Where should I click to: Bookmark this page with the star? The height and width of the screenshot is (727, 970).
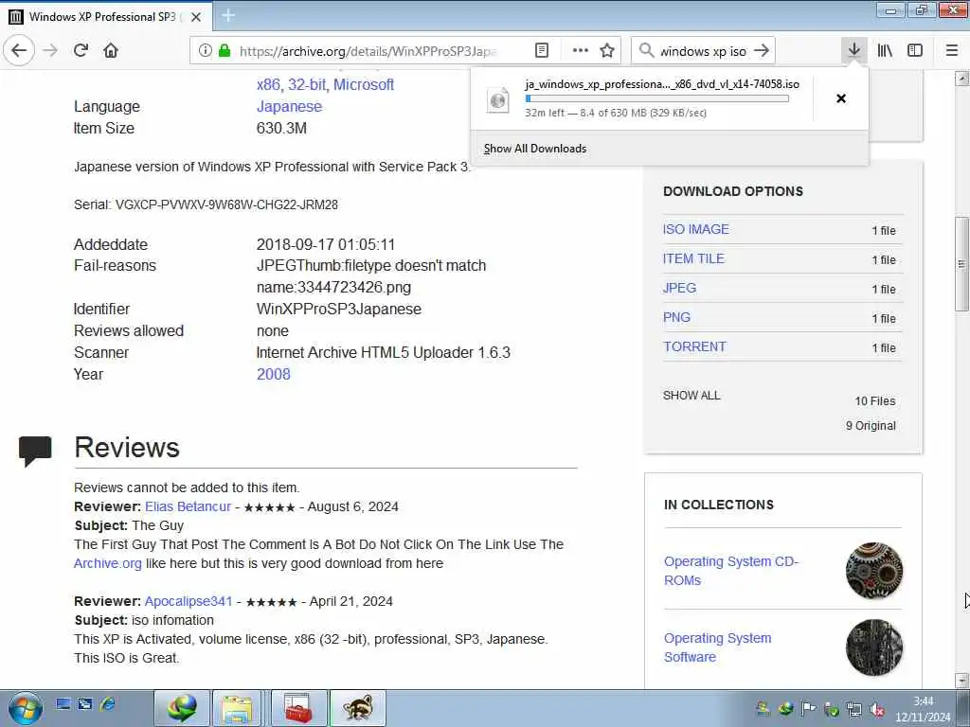pyautogui.click(x=607, y=51)
